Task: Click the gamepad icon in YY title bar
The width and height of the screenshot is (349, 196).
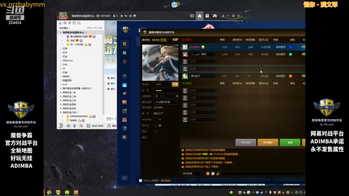Action: pos(215,16)
